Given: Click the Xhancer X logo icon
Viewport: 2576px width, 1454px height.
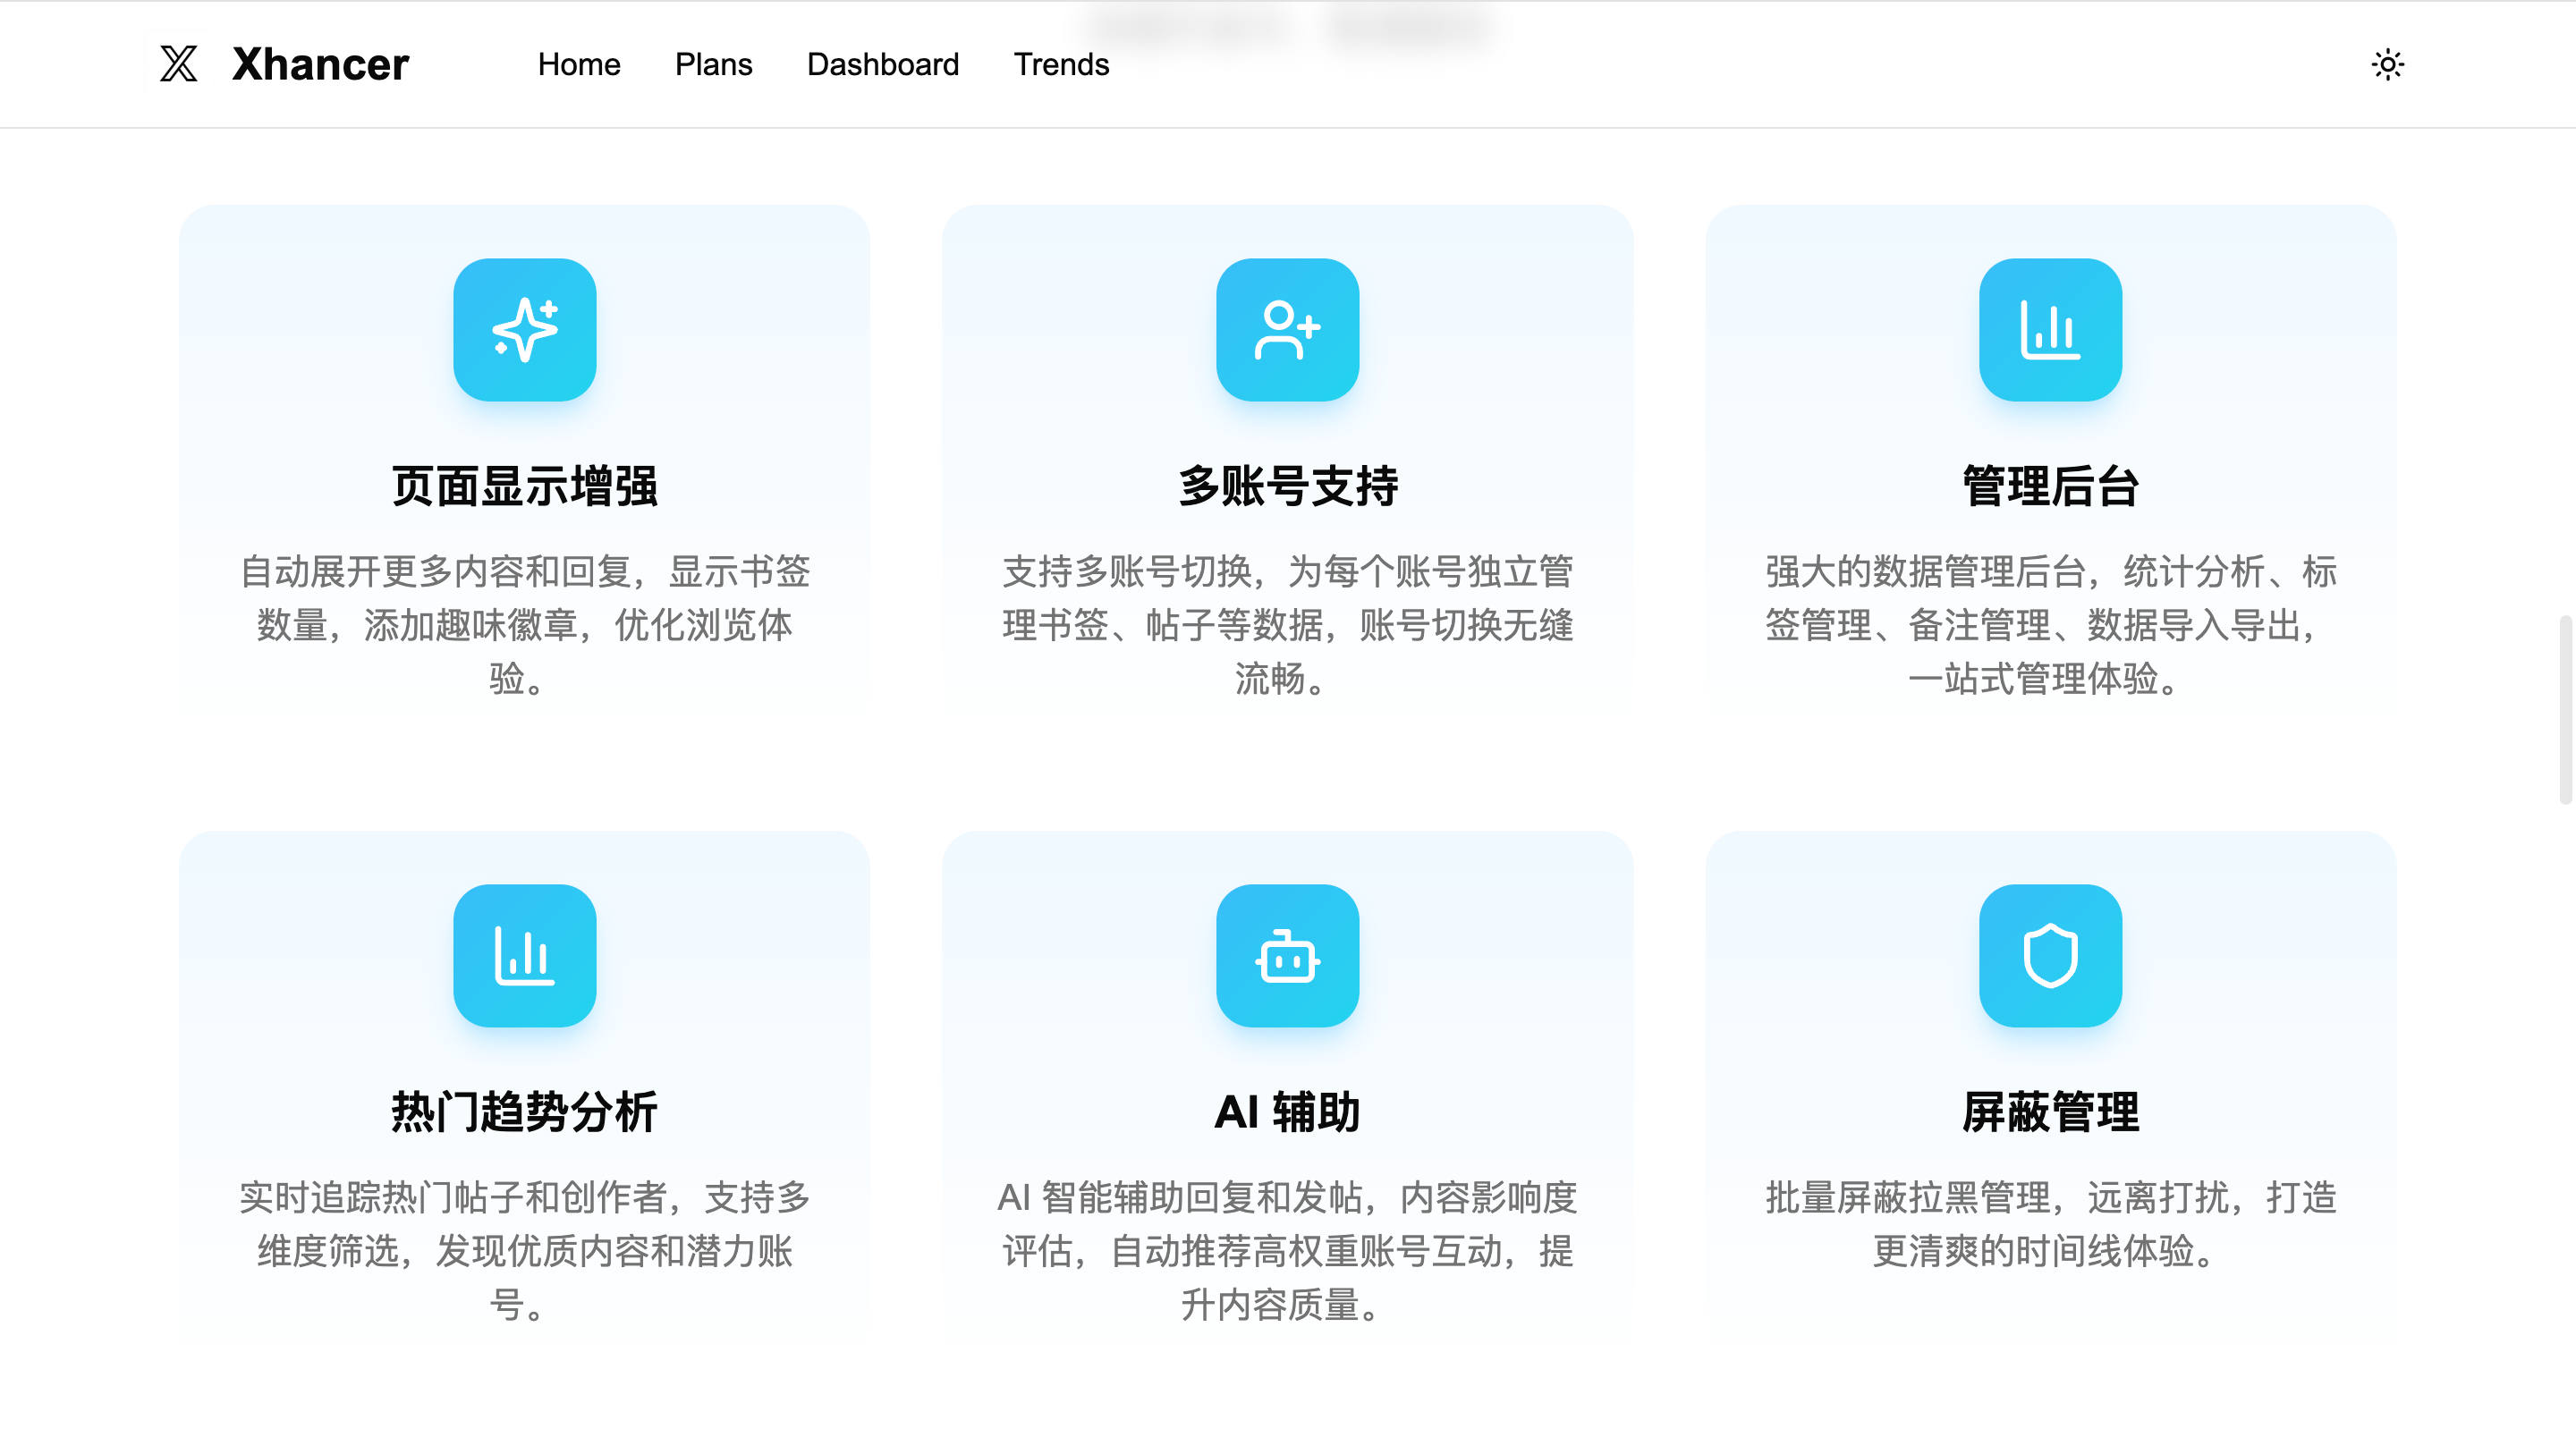Looking at the screenshot, I should pyautogui.click(x=179, y=64).
